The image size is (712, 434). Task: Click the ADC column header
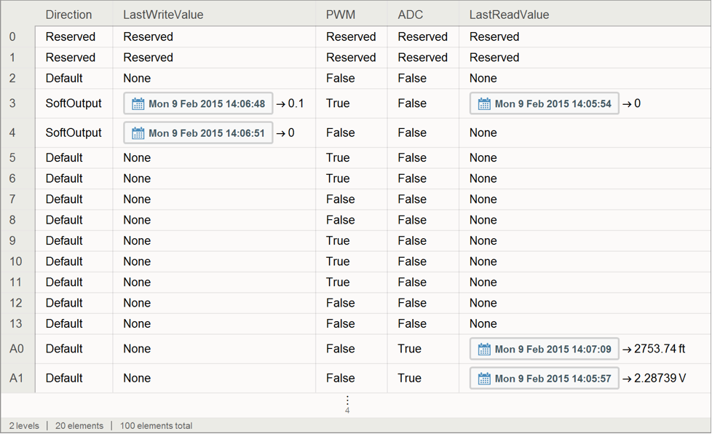411,15
